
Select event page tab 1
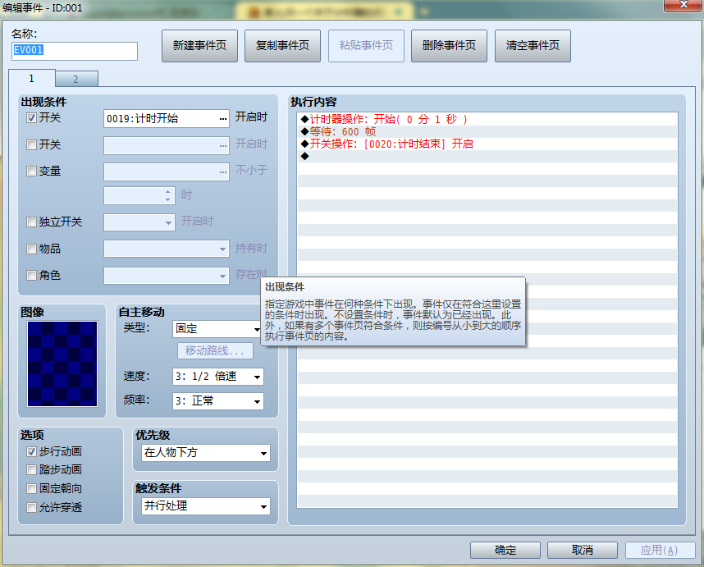click(31, 78)
